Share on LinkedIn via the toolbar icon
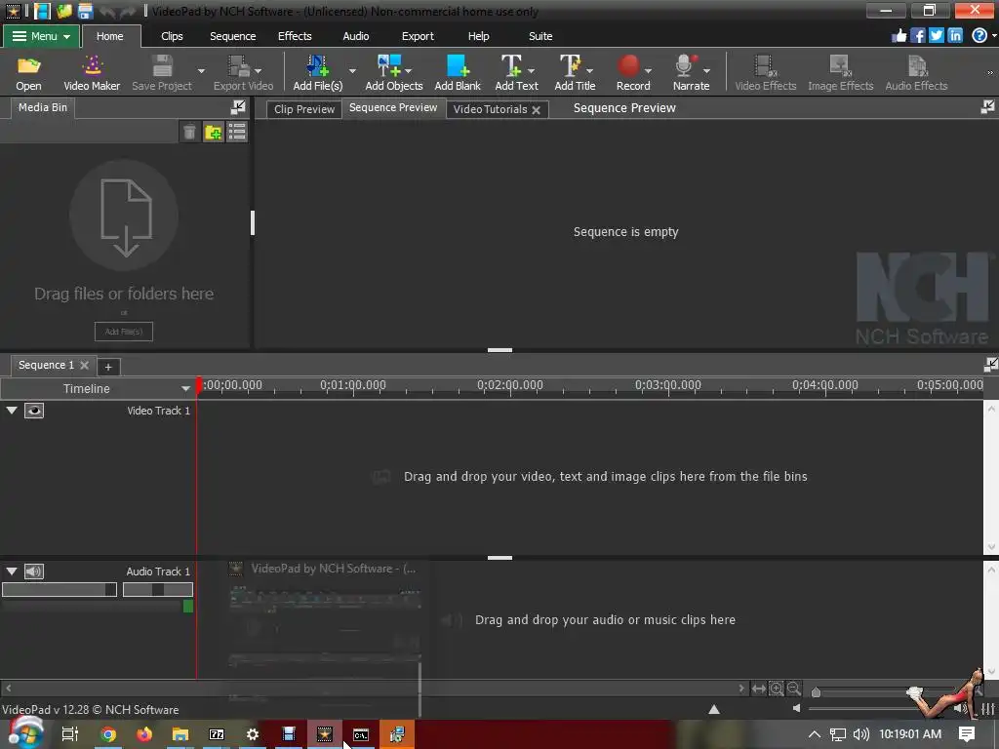This screenshot has height=749, width=999. pyautogui.click(x=954, y=36)
